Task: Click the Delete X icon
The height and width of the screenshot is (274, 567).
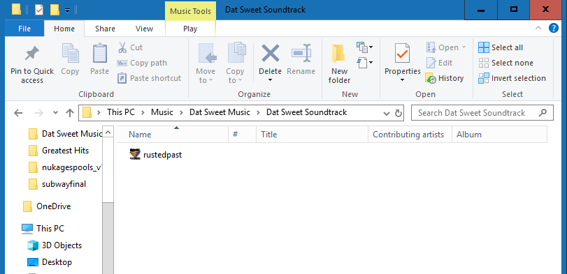Action: click(271, 54)
